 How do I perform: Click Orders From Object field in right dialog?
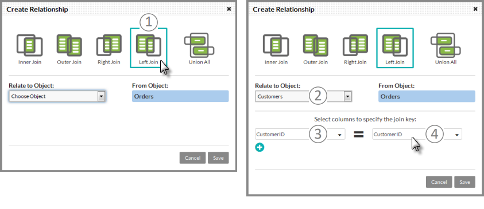click(x=427, y=96)
